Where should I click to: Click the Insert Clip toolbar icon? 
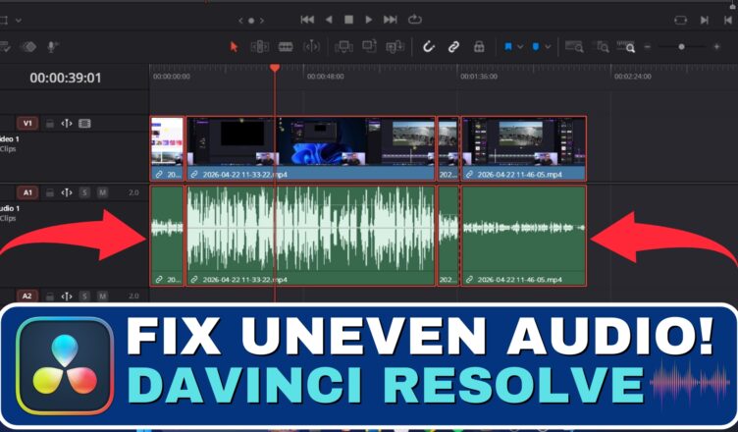[x=343, y=47]
